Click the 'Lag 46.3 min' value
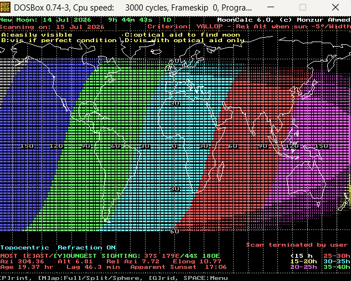Screen dimensions: 351x281 coord(93,267)
